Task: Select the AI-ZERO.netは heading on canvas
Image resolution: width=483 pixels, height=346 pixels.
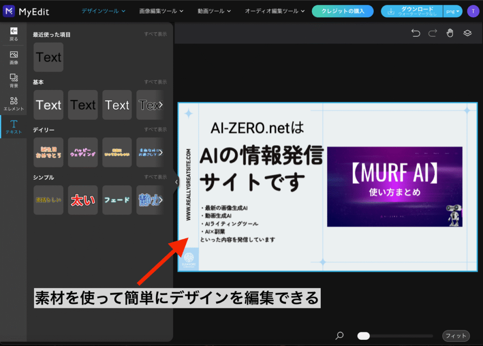Action: tap(257, 128)
